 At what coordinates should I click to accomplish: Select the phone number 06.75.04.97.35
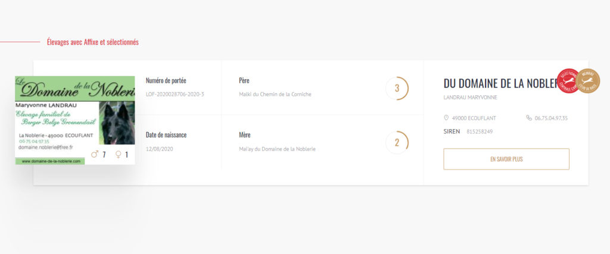pyautogui.click(x=551, y=118)
